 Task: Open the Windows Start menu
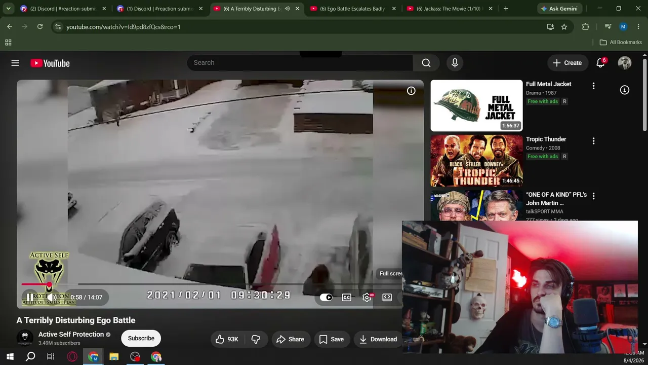tap(10, 357)
